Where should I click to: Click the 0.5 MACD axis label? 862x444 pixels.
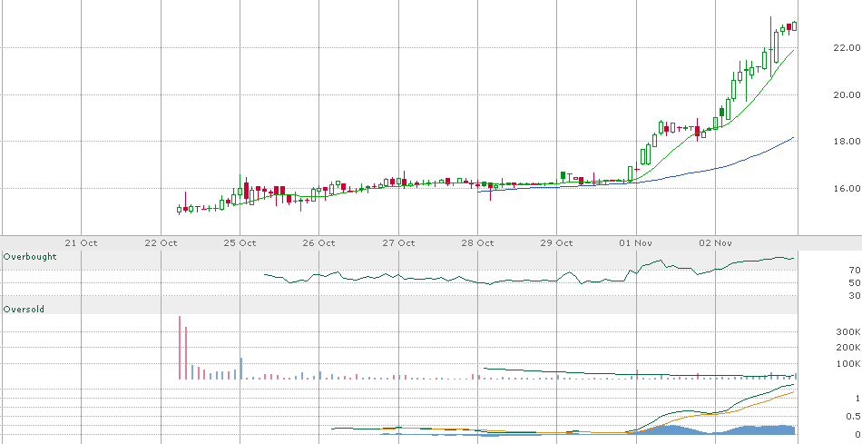[853, 416]
